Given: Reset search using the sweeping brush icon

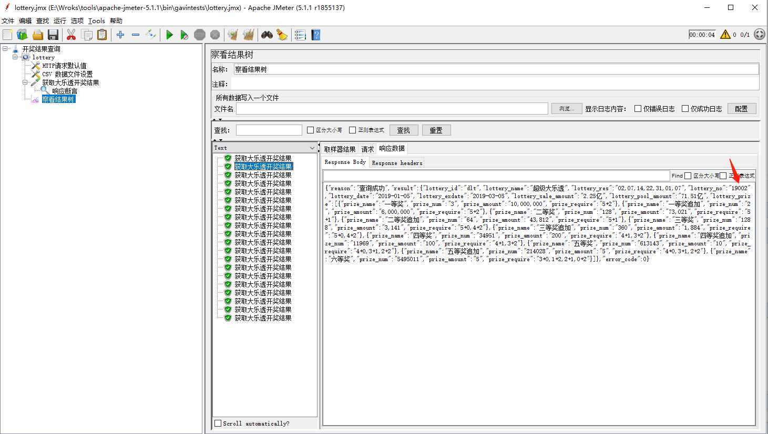Looking at the screenshot, I should (282, 35).
